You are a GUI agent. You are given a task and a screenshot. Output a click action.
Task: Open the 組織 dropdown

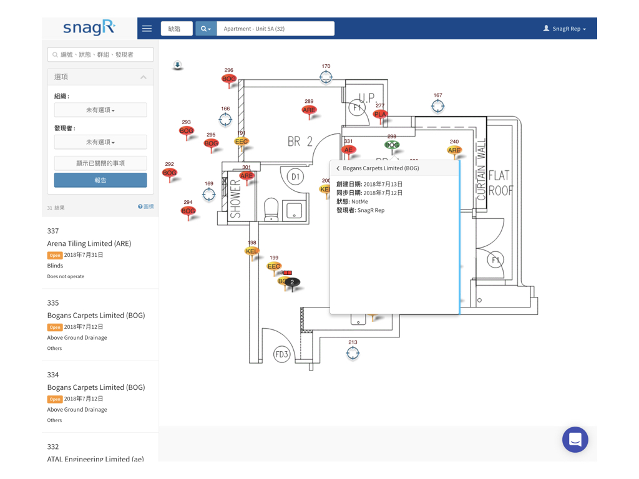[100, 110]
